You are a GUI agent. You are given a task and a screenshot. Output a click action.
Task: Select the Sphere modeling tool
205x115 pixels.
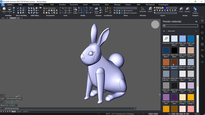coord(4,10)
